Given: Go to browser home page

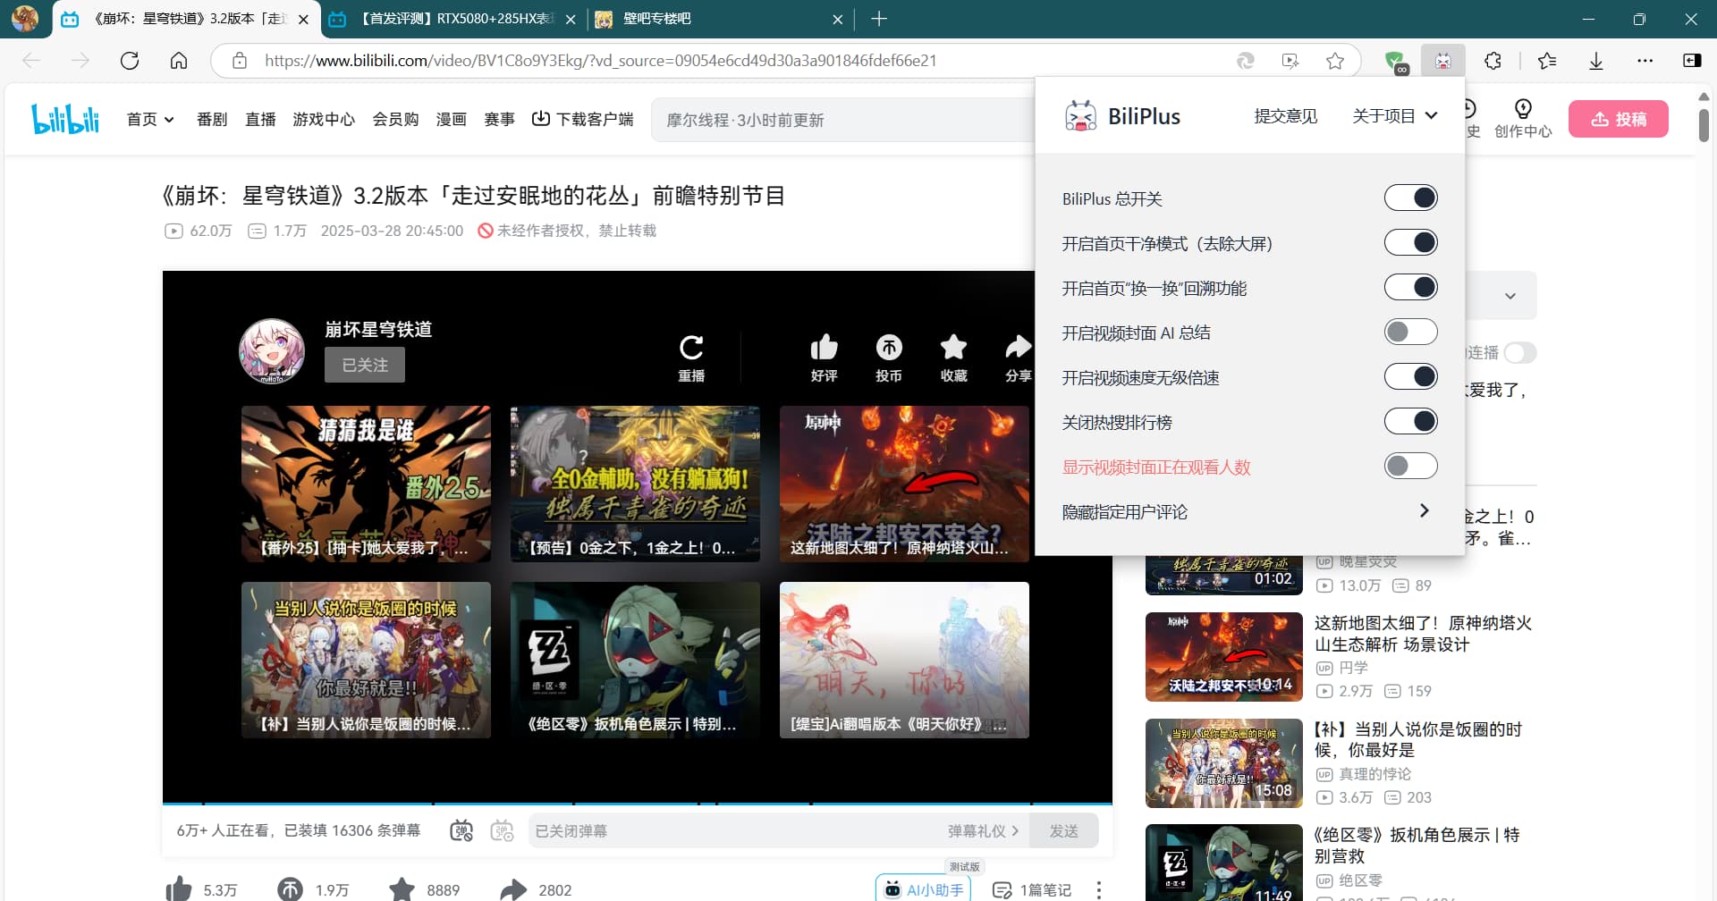Looking at the screenshot, I should [179, 61].
